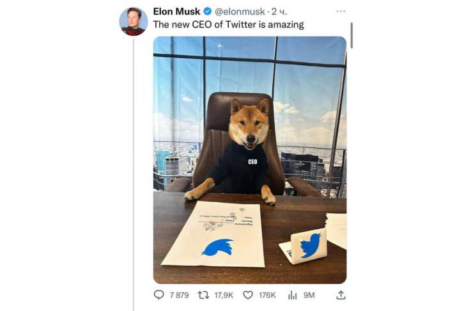Open the attached dog CEO photo
The image size is (466, 311).
tap(249, 159)
